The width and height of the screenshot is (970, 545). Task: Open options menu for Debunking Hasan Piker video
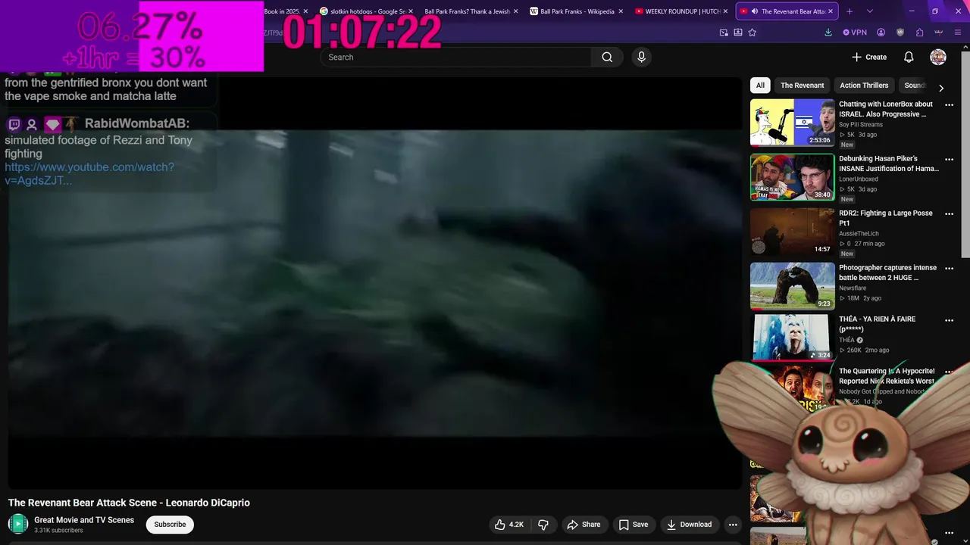click(949, 160)
